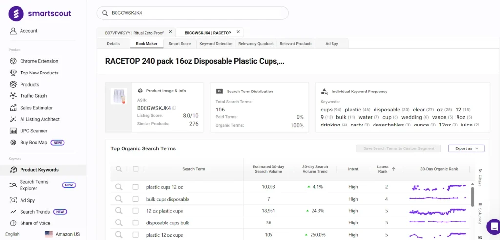Open the RACETOP cups product thumbnail

(119, 96)
